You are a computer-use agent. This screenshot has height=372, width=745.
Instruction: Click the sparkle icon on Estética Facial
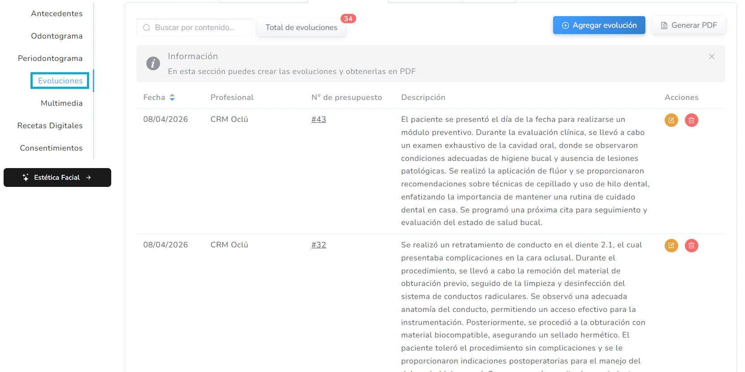(26, 177)
